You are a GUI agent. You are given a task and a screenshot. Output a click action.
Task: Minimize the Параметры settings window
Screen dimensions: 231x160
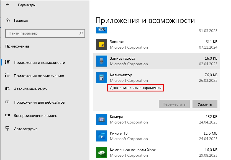click(x=227, y=5)
